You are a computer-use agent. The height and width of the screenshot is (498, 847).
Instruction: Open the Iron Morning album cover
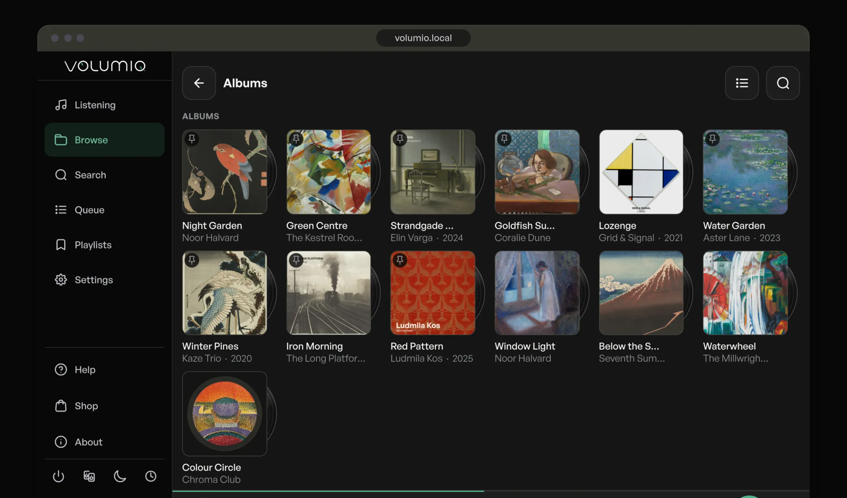(x=329, y=293)
